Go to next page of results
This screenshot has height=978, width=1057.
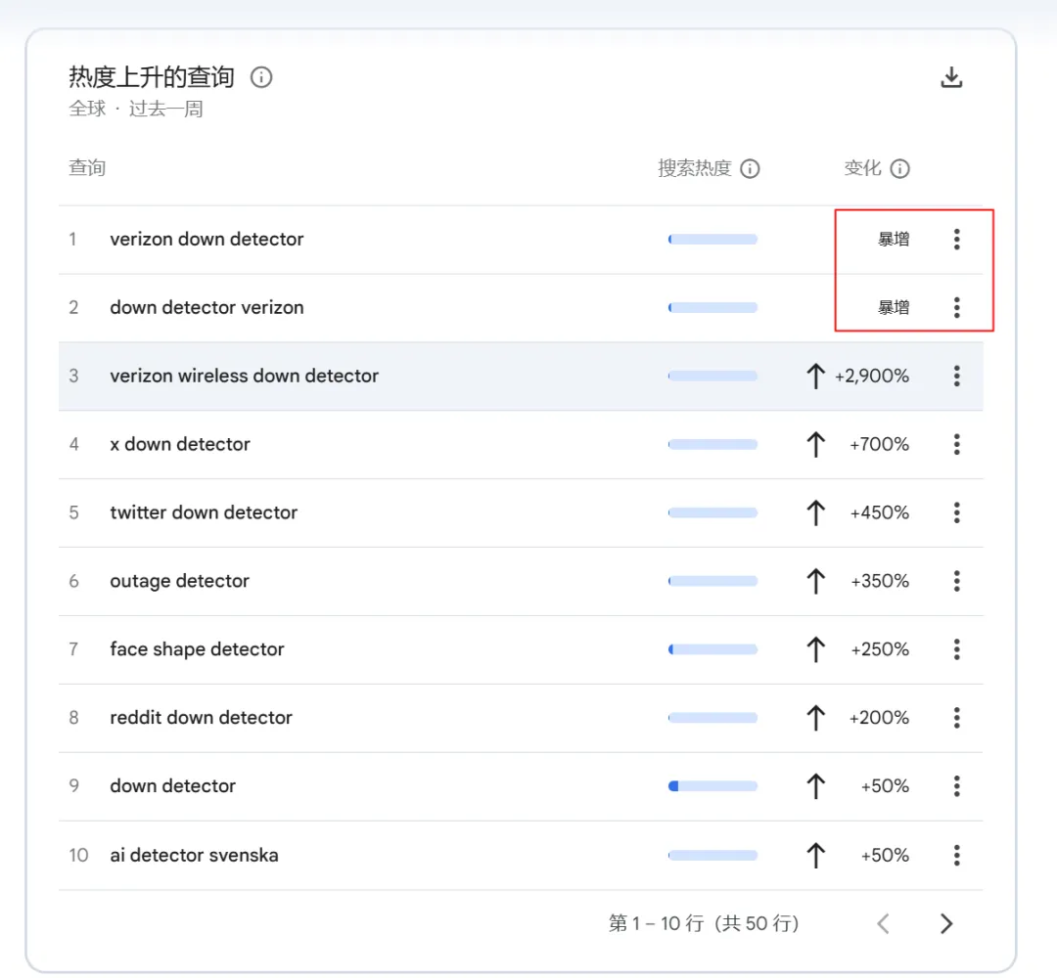945,923
